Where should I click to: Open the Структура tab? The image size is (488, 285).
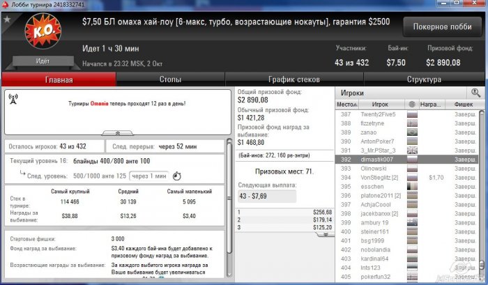click(x=424, y=79)
